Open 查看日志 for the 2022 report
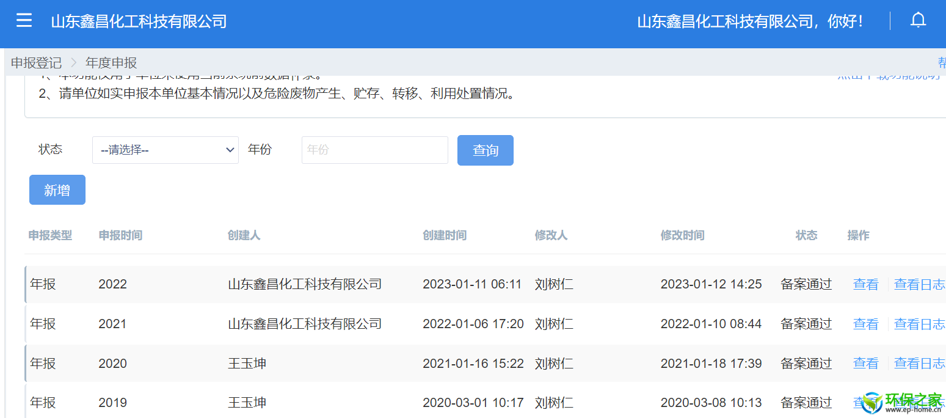946x418 pixels. [919, 284]
